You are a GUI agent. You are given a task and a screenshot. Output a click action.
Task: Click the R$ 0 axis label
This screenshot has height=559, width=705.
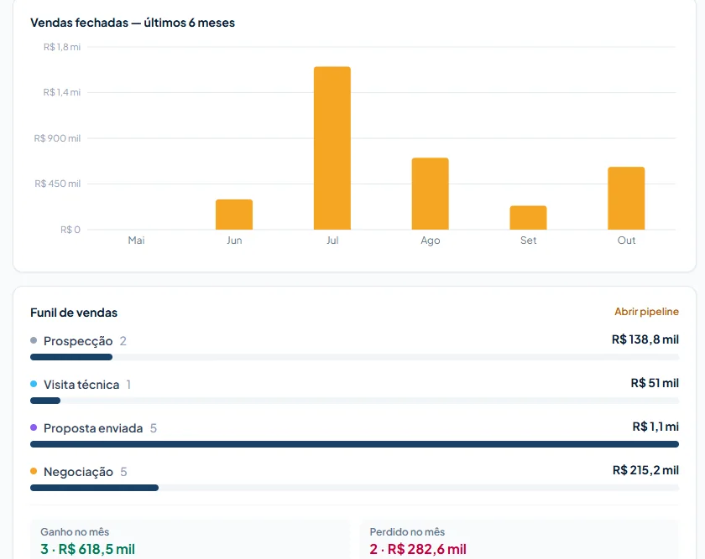coord(70,230)
